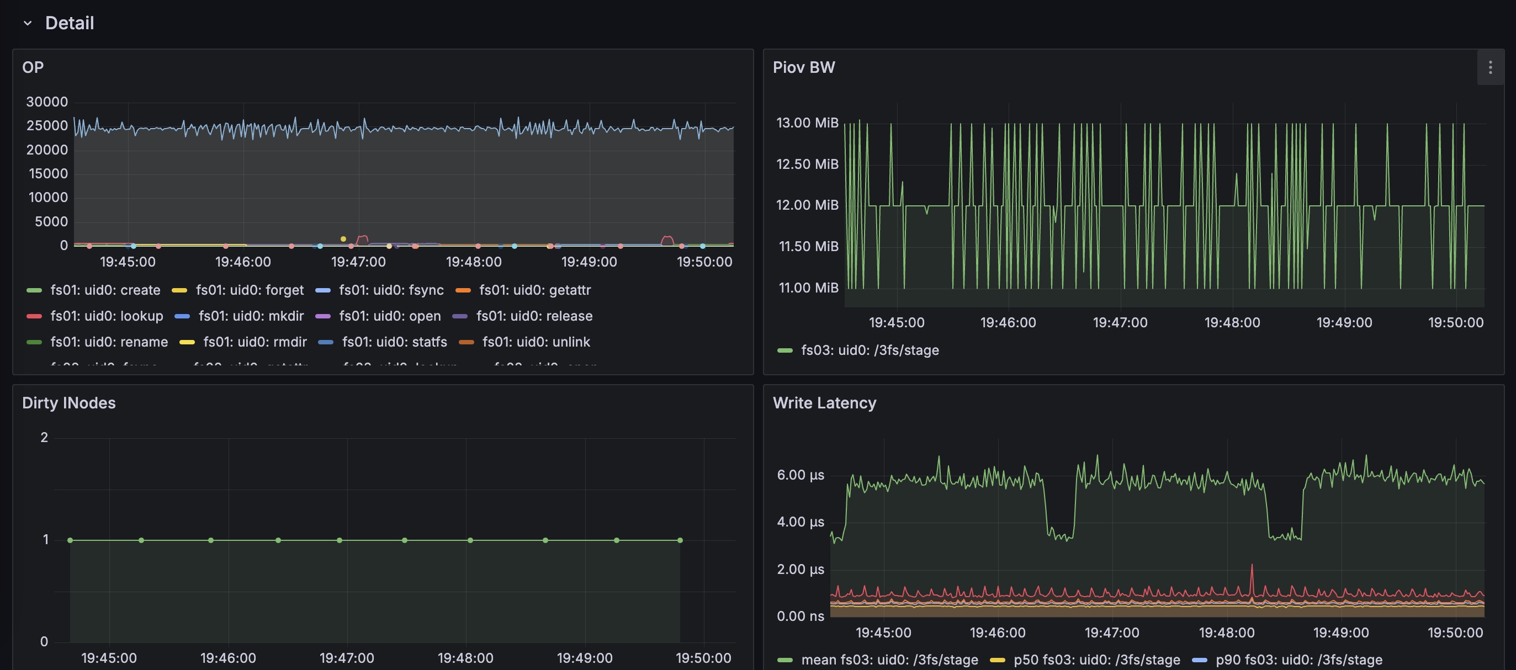Isolate the fs01: uid0: getattr series
The width and height of the screenshot is (1516, 670).
535,290
